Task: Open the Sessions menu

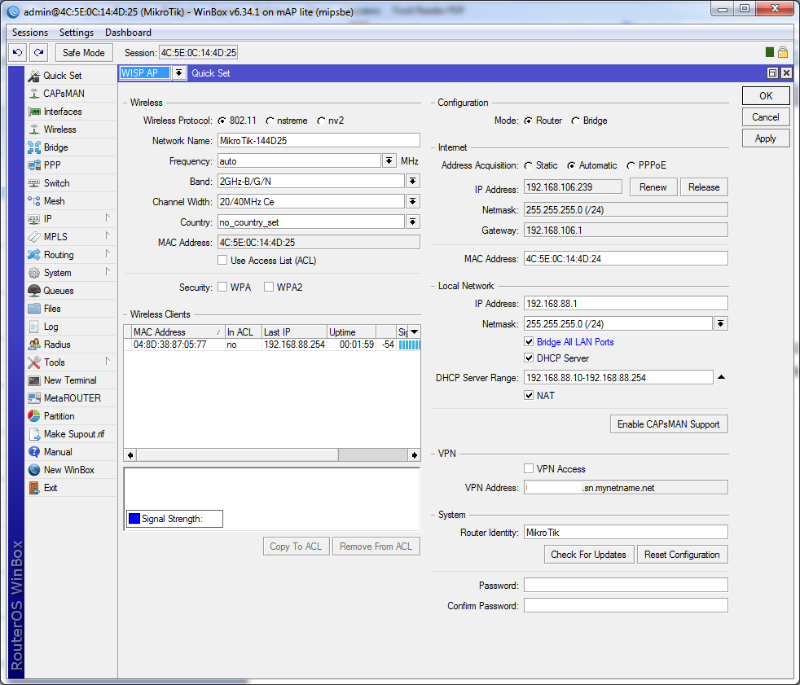Action: (30, 33)
